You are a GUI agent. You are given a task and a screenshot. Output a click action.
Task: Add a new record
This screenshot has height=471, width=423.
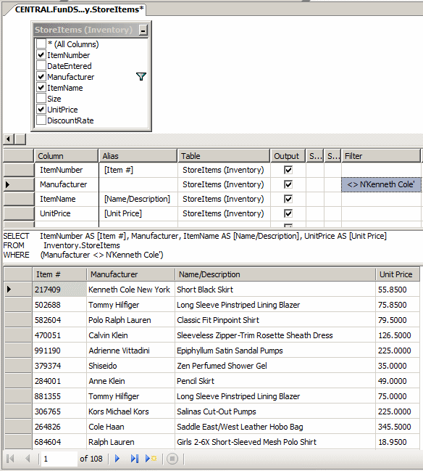coord(151,459)
